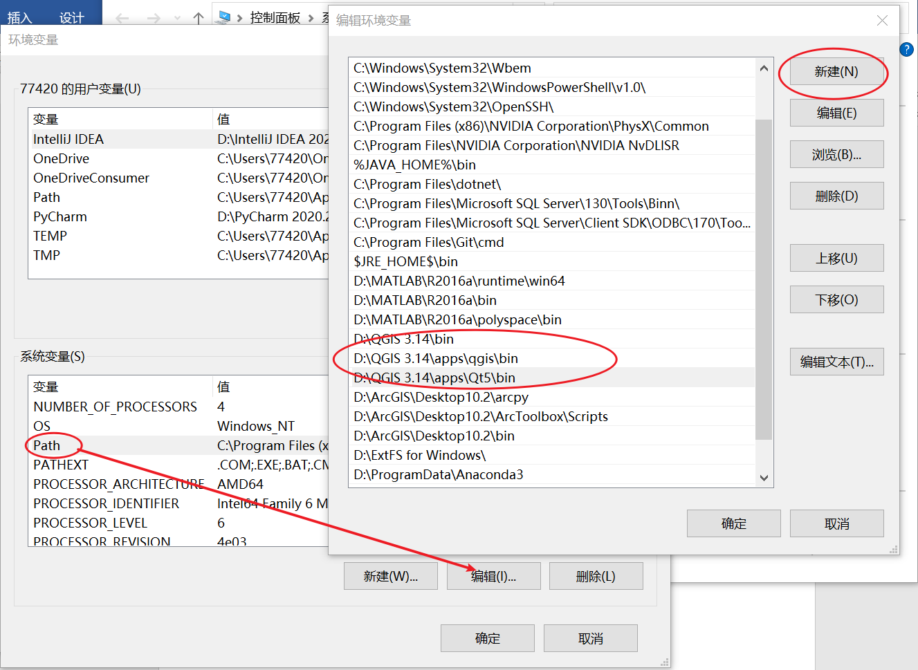The width and height of the screenshot is (918, 670).
Task: Click the 编辑(E) button
Action: click(x=836, y=113)
